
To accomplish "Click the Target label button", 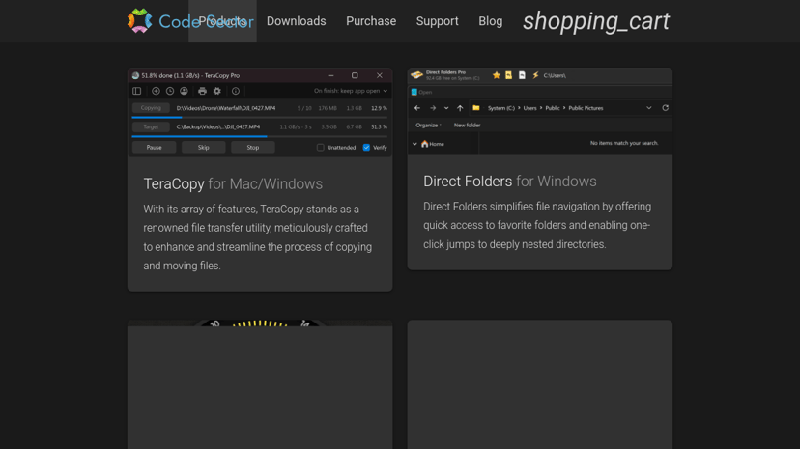I will click(x=151, y=126).
